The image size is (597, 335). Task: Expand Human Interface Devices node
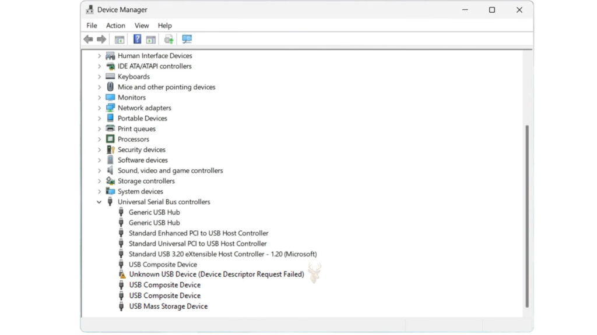click(99, 56)
